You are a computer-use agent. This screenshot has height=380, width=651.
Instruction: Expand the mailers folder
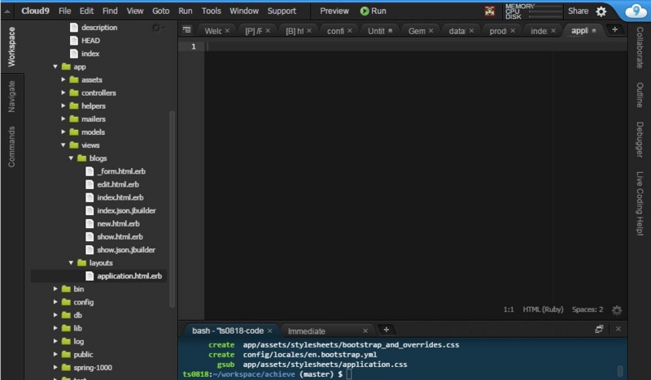coord(63,119)
